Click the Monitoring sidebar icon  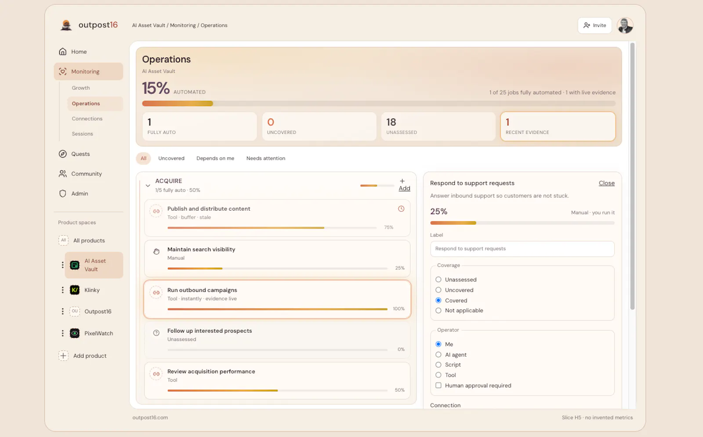click(63, 71)
